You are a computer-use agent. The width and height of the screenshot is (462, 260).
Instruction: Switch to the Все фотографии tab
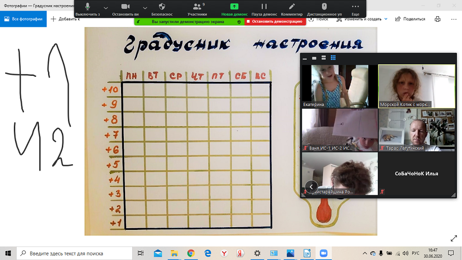[24, 19]
